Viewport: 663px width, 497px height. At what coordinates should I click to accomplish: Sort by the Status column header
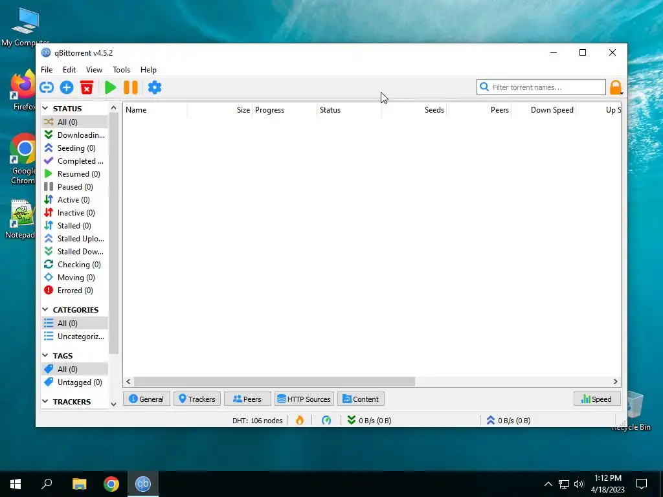pos(349,110)
